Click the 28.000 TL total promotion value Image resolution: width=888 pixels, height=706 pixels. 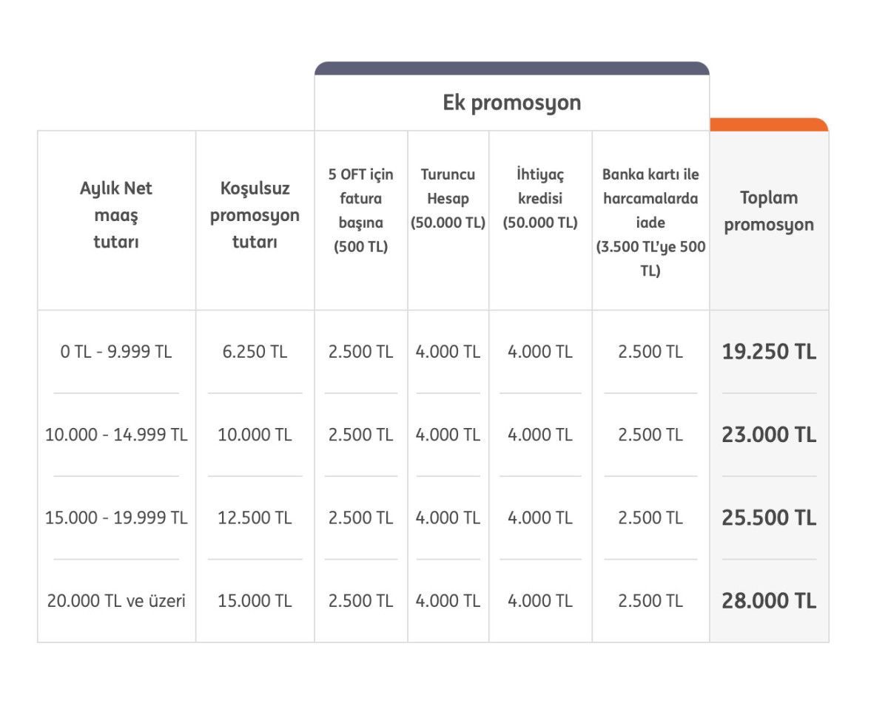(769, 601)
